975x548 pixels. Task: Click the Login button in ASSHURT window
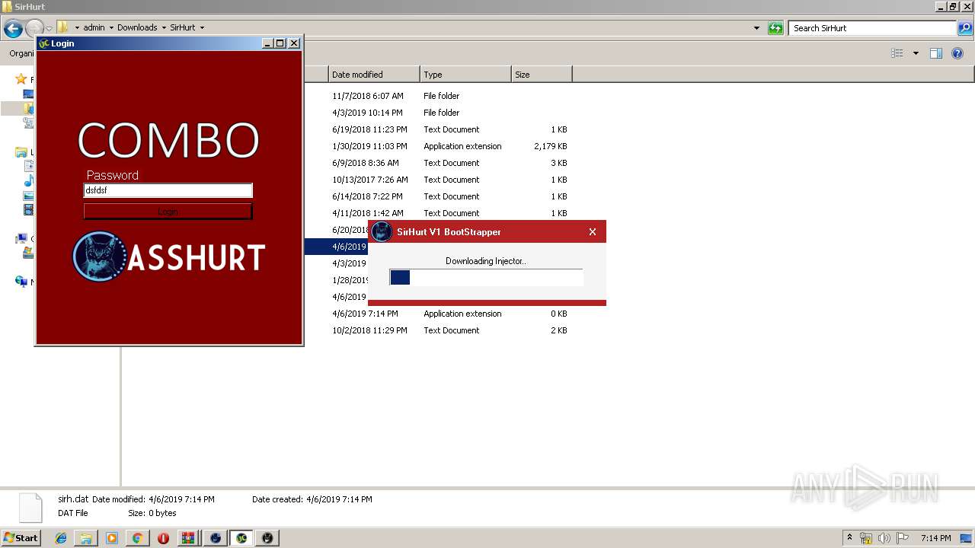click(x=168, y=212)
